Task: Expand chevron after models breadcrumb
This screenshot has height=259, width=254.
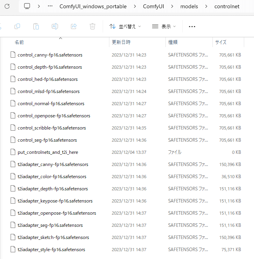Action: pyautogui.click(x=206, y=6)
